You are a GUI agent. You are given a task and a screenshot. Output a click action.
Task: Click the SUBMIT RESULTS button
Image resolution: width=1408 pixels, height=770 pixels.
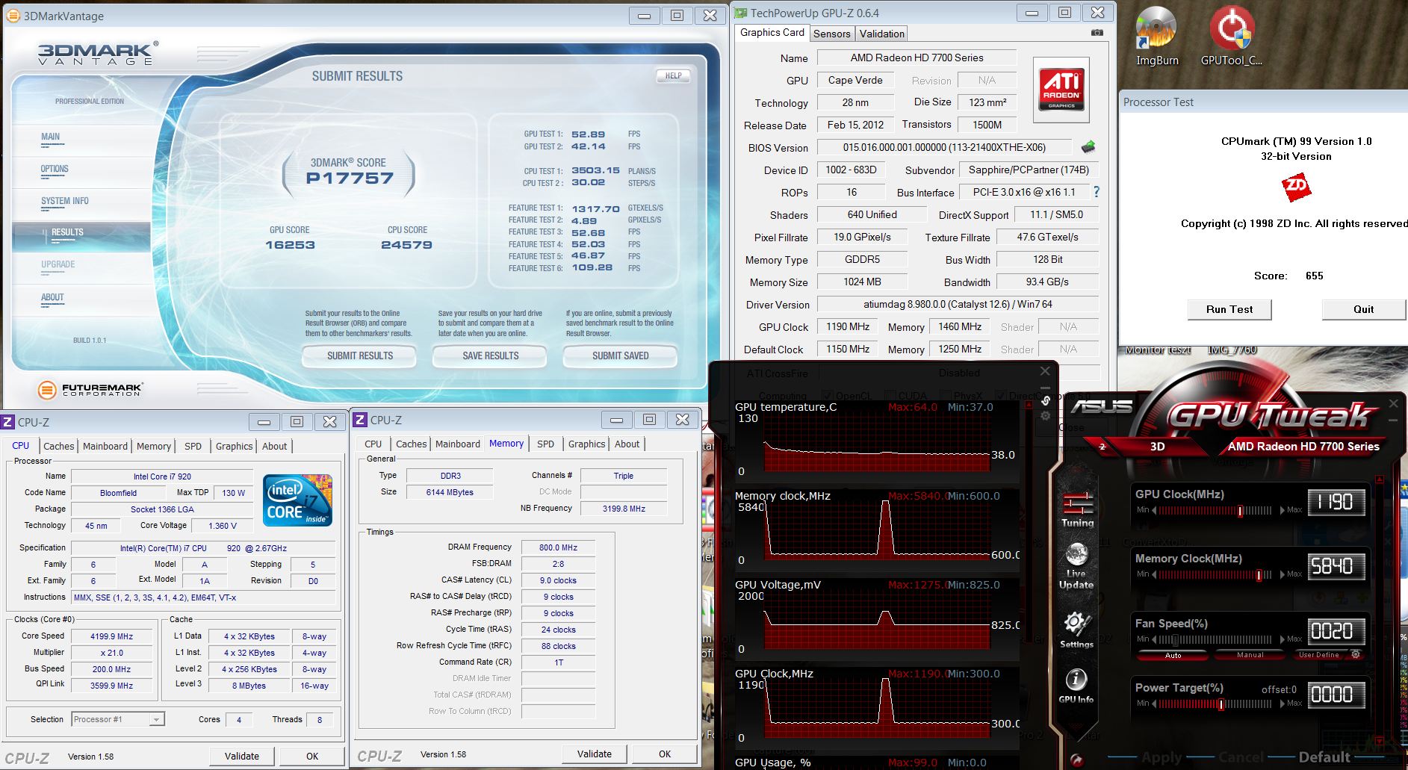click(359, 356)
